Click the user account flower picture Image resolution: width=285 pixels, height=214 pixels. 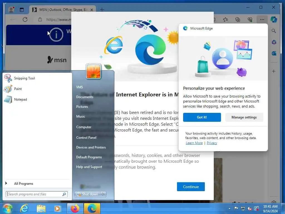(x=94, y=72)
